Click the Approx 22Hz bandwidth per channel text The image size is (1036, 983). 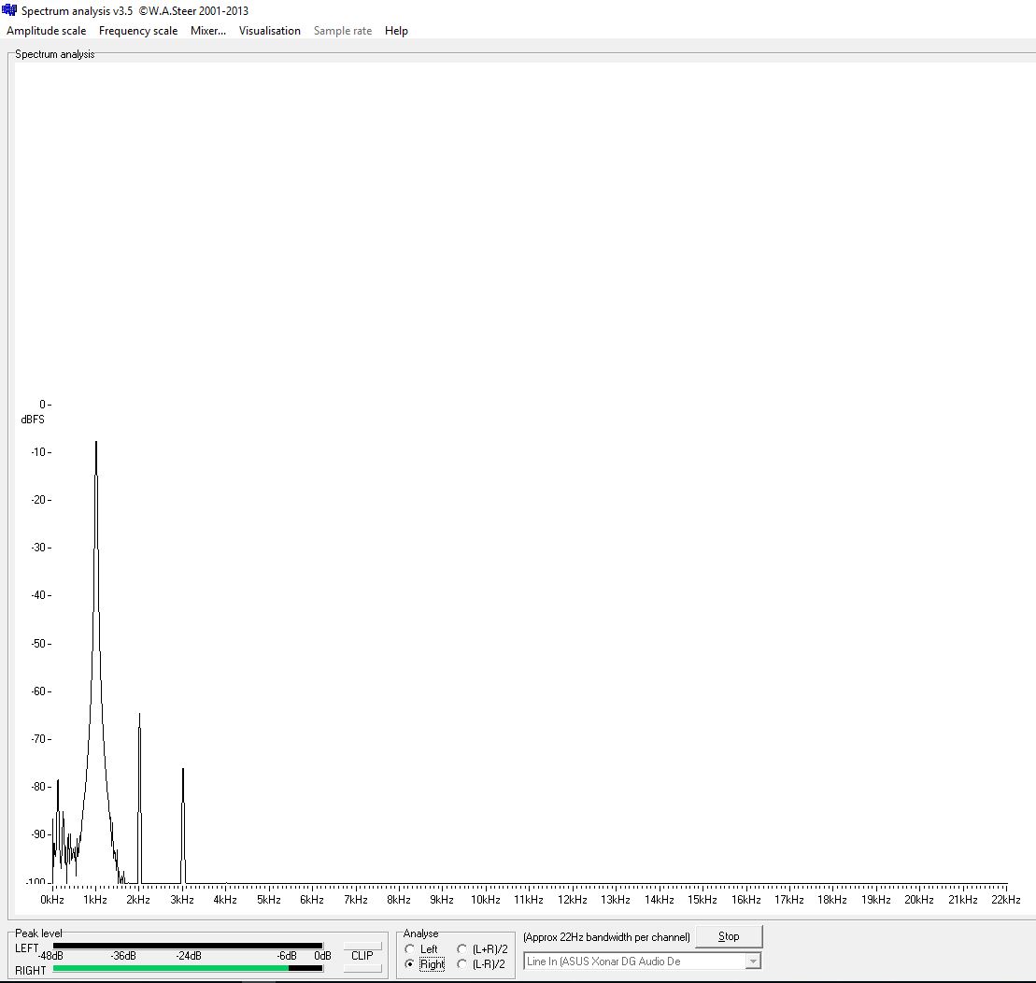pyautogui.click(x=606, y=936)
